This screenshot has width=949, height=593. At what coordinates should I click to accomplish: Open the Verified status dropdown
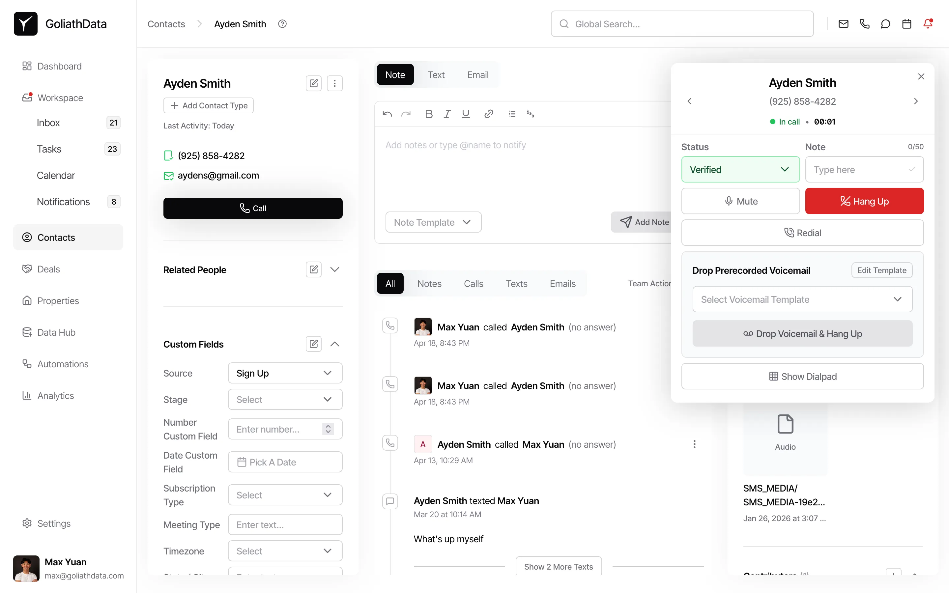coord(740,169)
